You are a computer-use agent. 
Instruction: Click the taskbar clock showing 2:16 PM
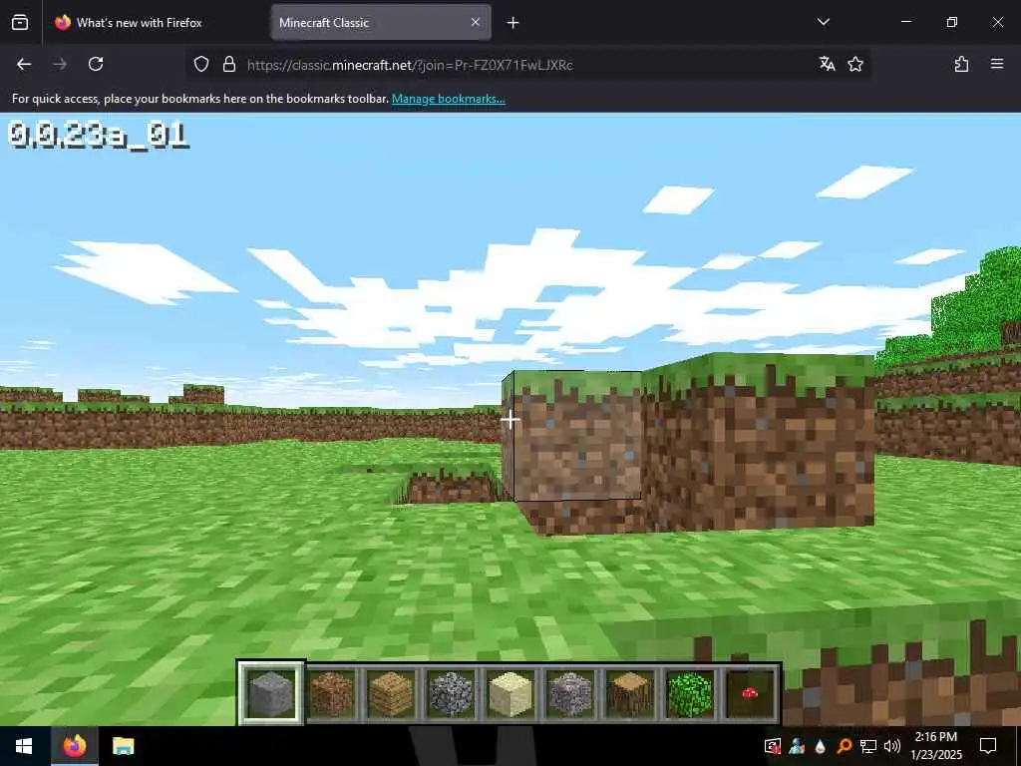(935, 746)
